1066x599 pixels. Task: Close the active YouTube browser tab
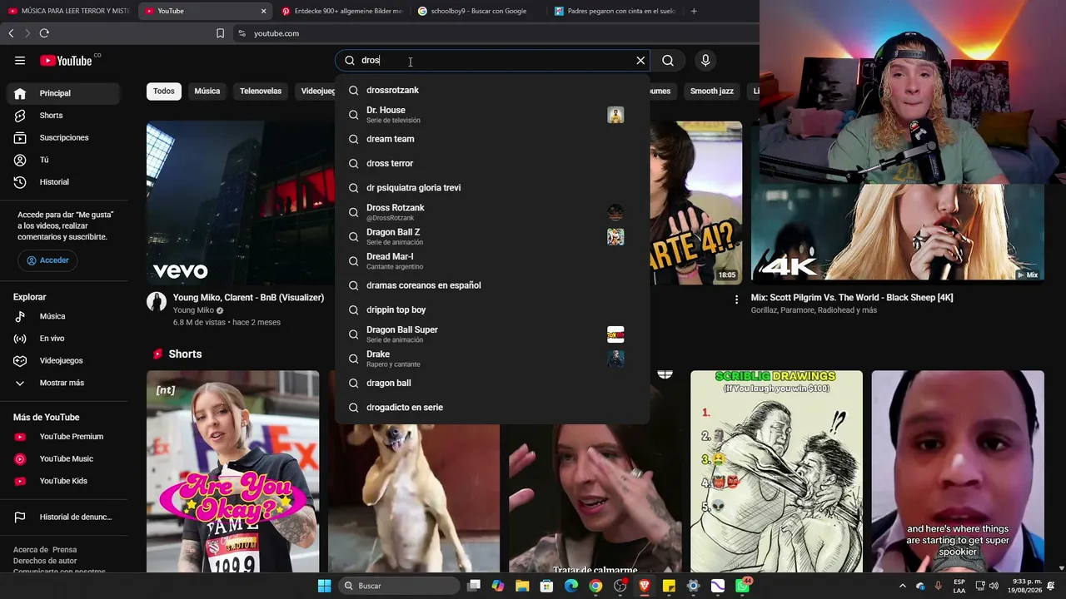click(263, 11)
